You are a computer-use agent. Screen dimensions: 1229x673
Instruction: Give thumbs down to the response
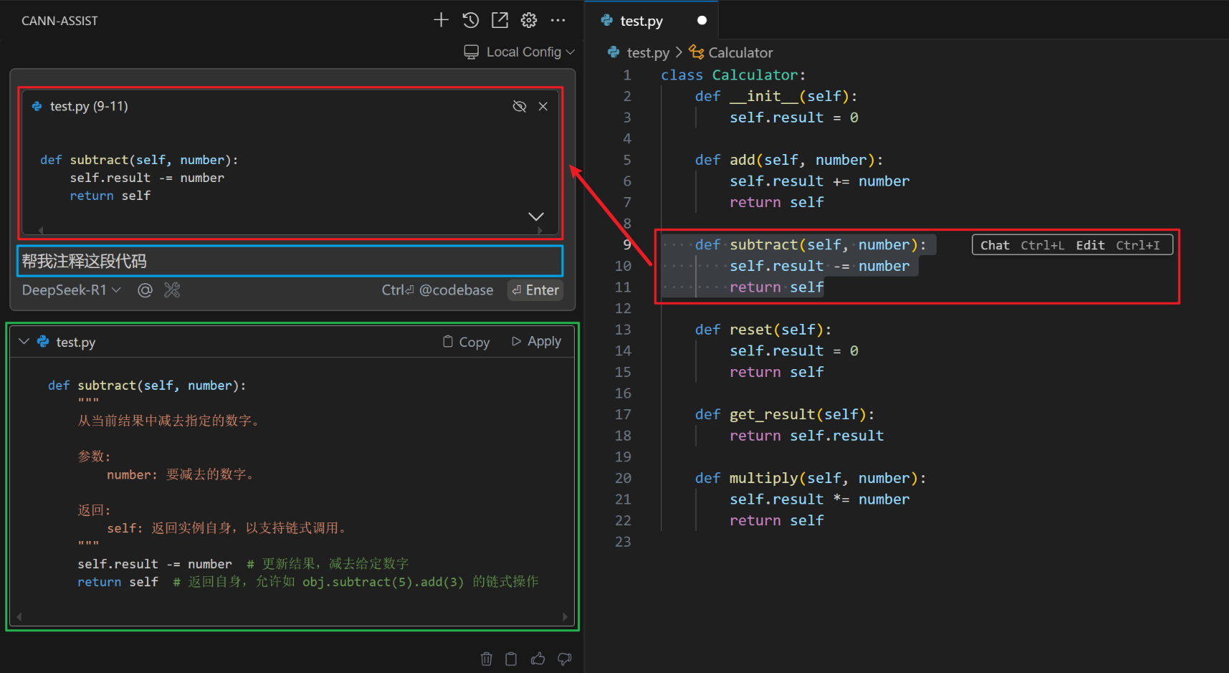(565, 659)
